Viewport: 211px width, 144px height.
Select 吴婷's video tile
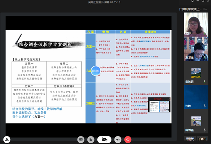point(196,24)
